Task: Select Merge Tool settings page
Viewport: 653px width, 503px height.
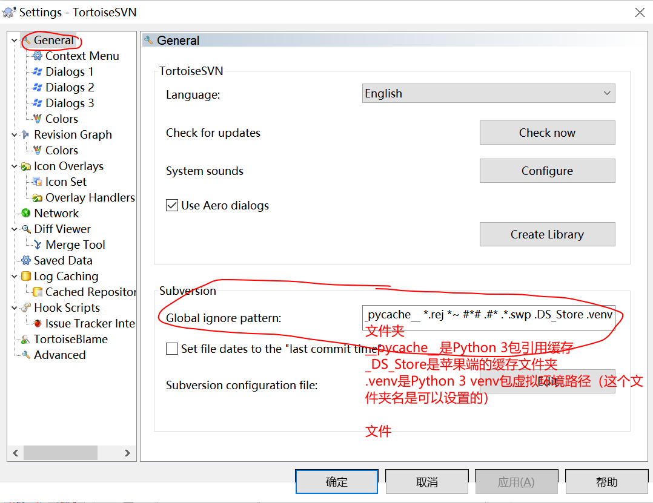Action: point(75,245)
